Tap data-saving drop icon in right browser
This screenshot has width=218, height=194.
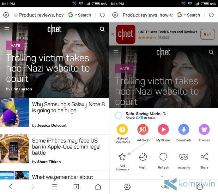click(115, 15)
